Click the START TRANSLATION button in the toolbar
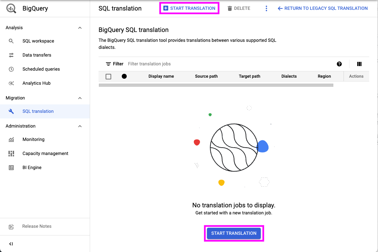The width and height of the screenshot is (378, 252). (x=189, y=8)
